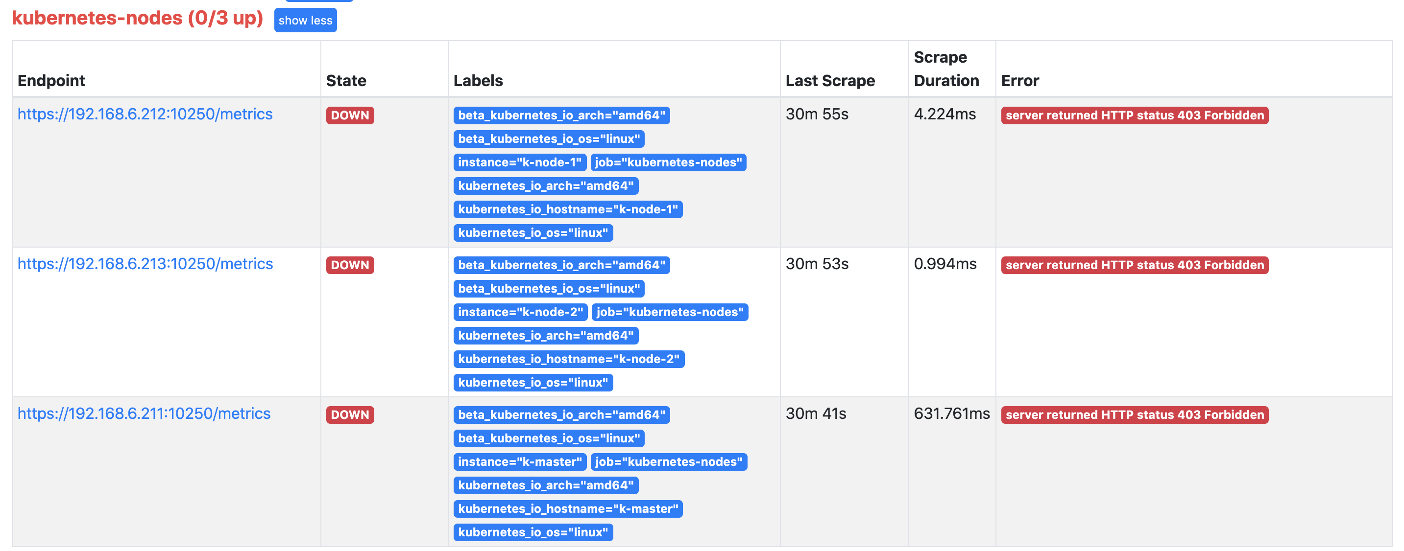Click the kubernetes_io_hostname="k-master" label

tap(567, 508)
